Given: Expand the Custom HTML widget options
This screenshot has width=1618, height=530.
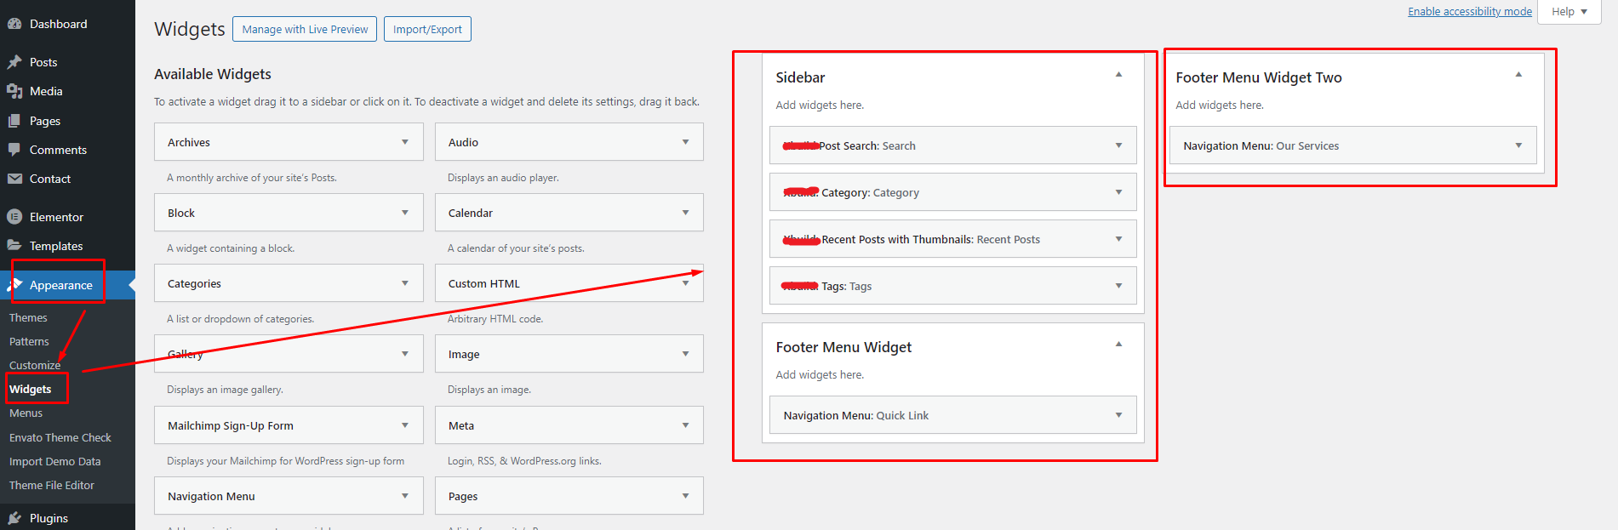Looking at the screenshot, I should tap(685, 283).
